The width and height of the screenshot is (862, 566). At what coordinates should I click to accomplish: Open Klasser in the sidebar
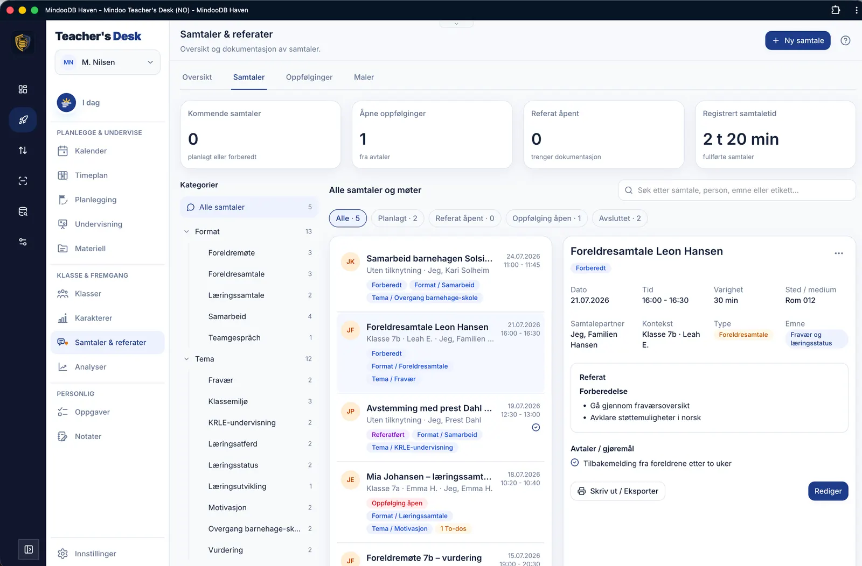tap(107, 294)
